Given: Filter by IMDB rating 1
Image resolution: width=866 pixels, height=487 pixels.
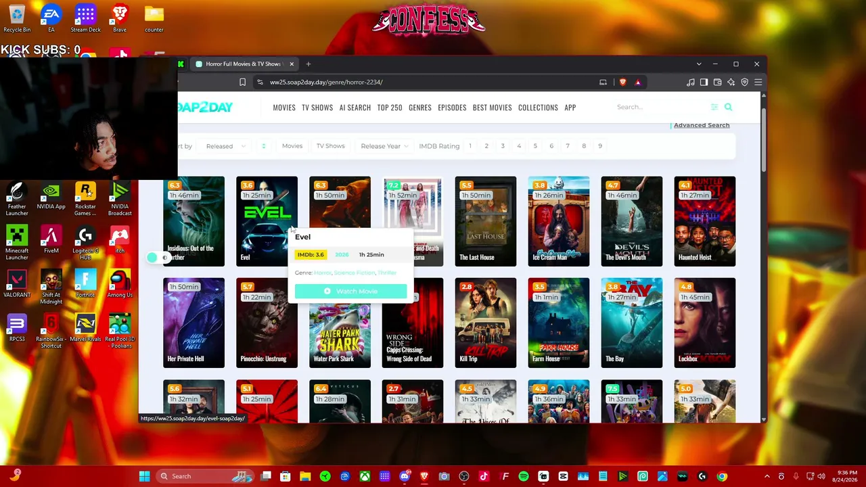Looking at the screenshot, I should pos(470,146).
